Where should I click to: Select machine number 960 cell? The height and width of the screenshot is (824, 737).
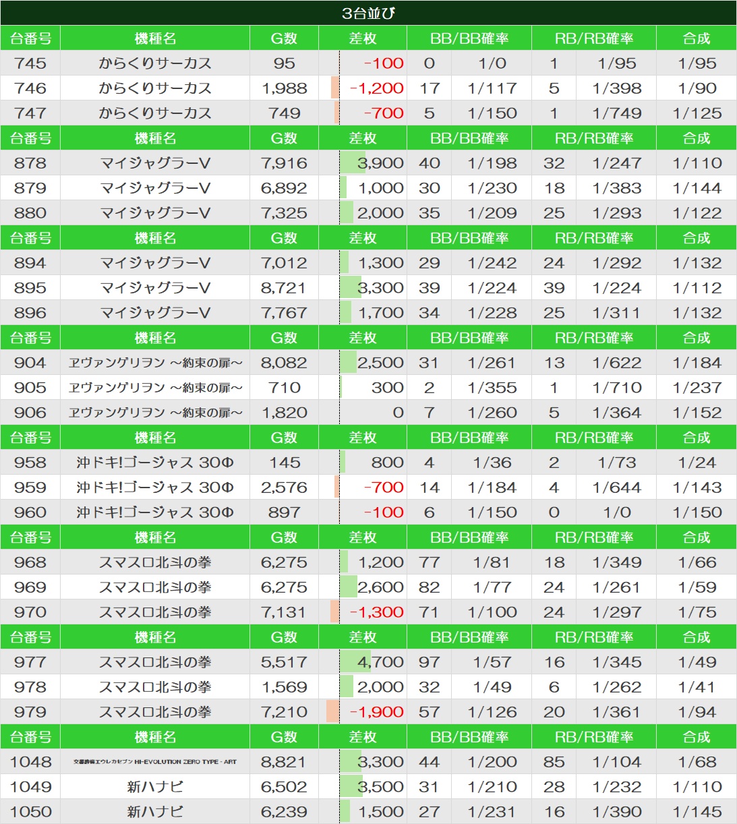pos(30,512)
